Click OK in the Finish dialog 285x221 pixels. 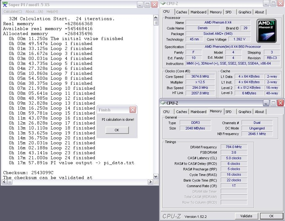click(x=117, y=130)
